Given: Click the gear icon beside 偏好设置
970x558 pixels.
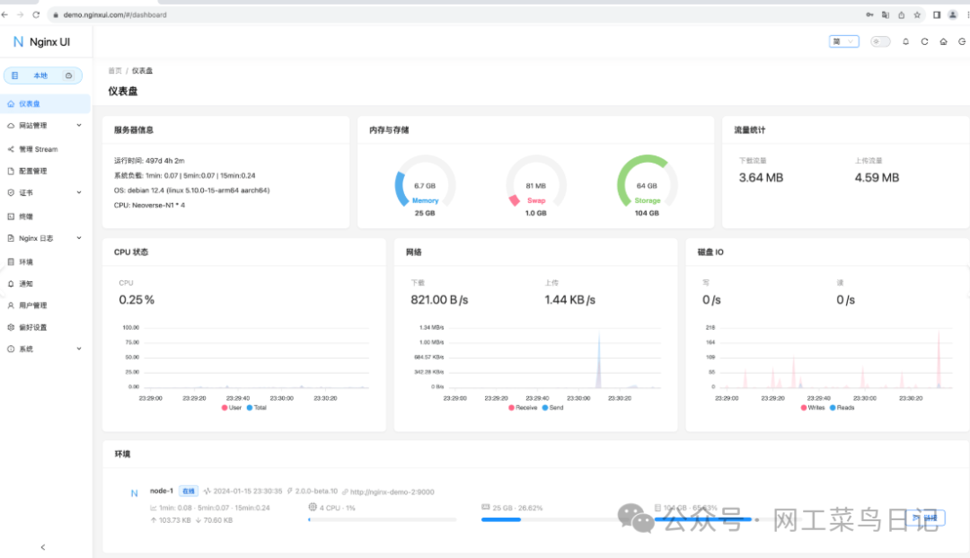Looking at the screenshot, I should point(11,327).
